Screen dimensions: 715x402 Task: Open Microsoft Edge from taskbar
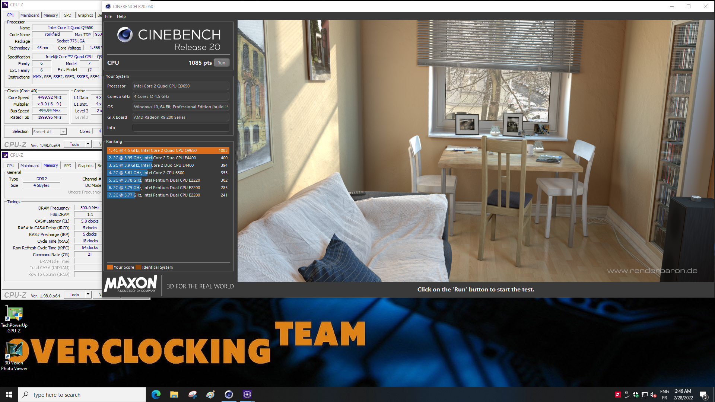coord(156,395)
